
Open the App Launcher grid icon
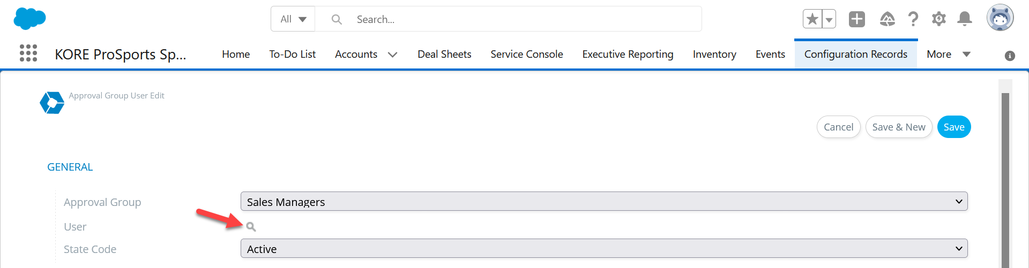[x=28, y=53]
